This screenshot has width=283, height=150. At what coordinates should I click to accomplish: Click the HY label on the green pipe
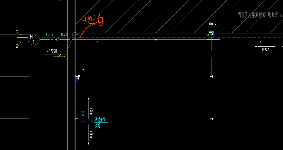156,40
